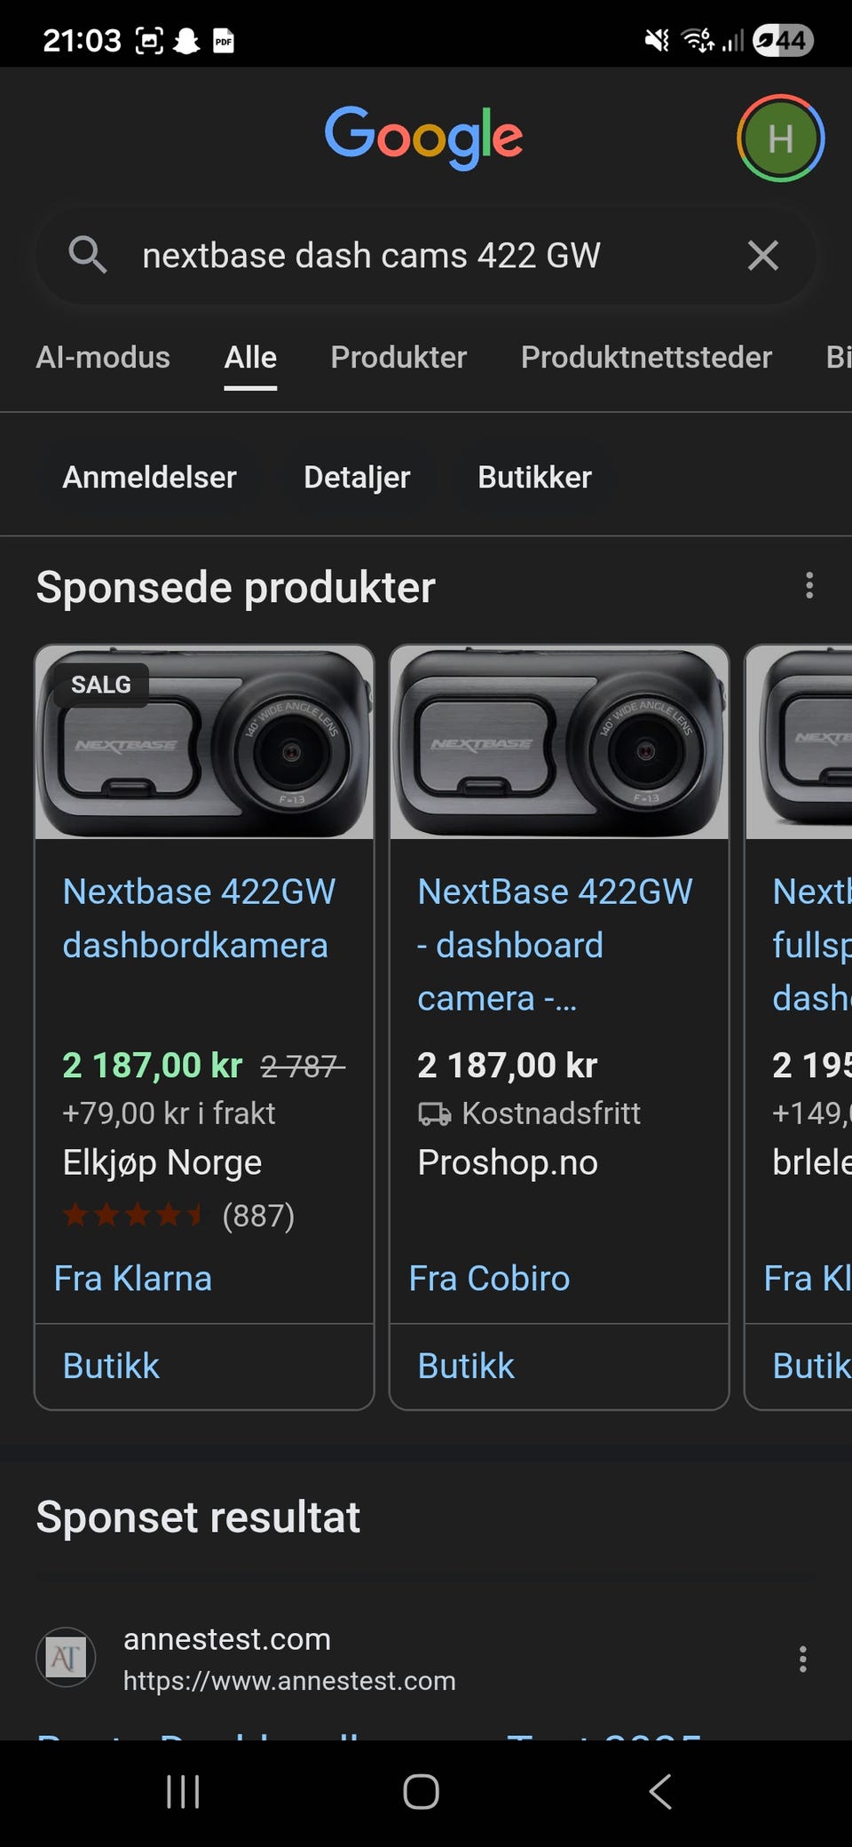Screen dimensions: 852x1847
Task: Open Sponsede produkter three-dot options
Action: [809, 586]
